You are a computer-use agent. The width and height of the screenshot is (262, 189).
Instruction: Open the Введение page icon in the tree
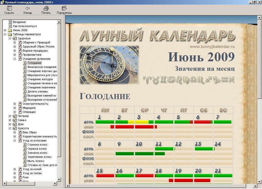point(10,22)
